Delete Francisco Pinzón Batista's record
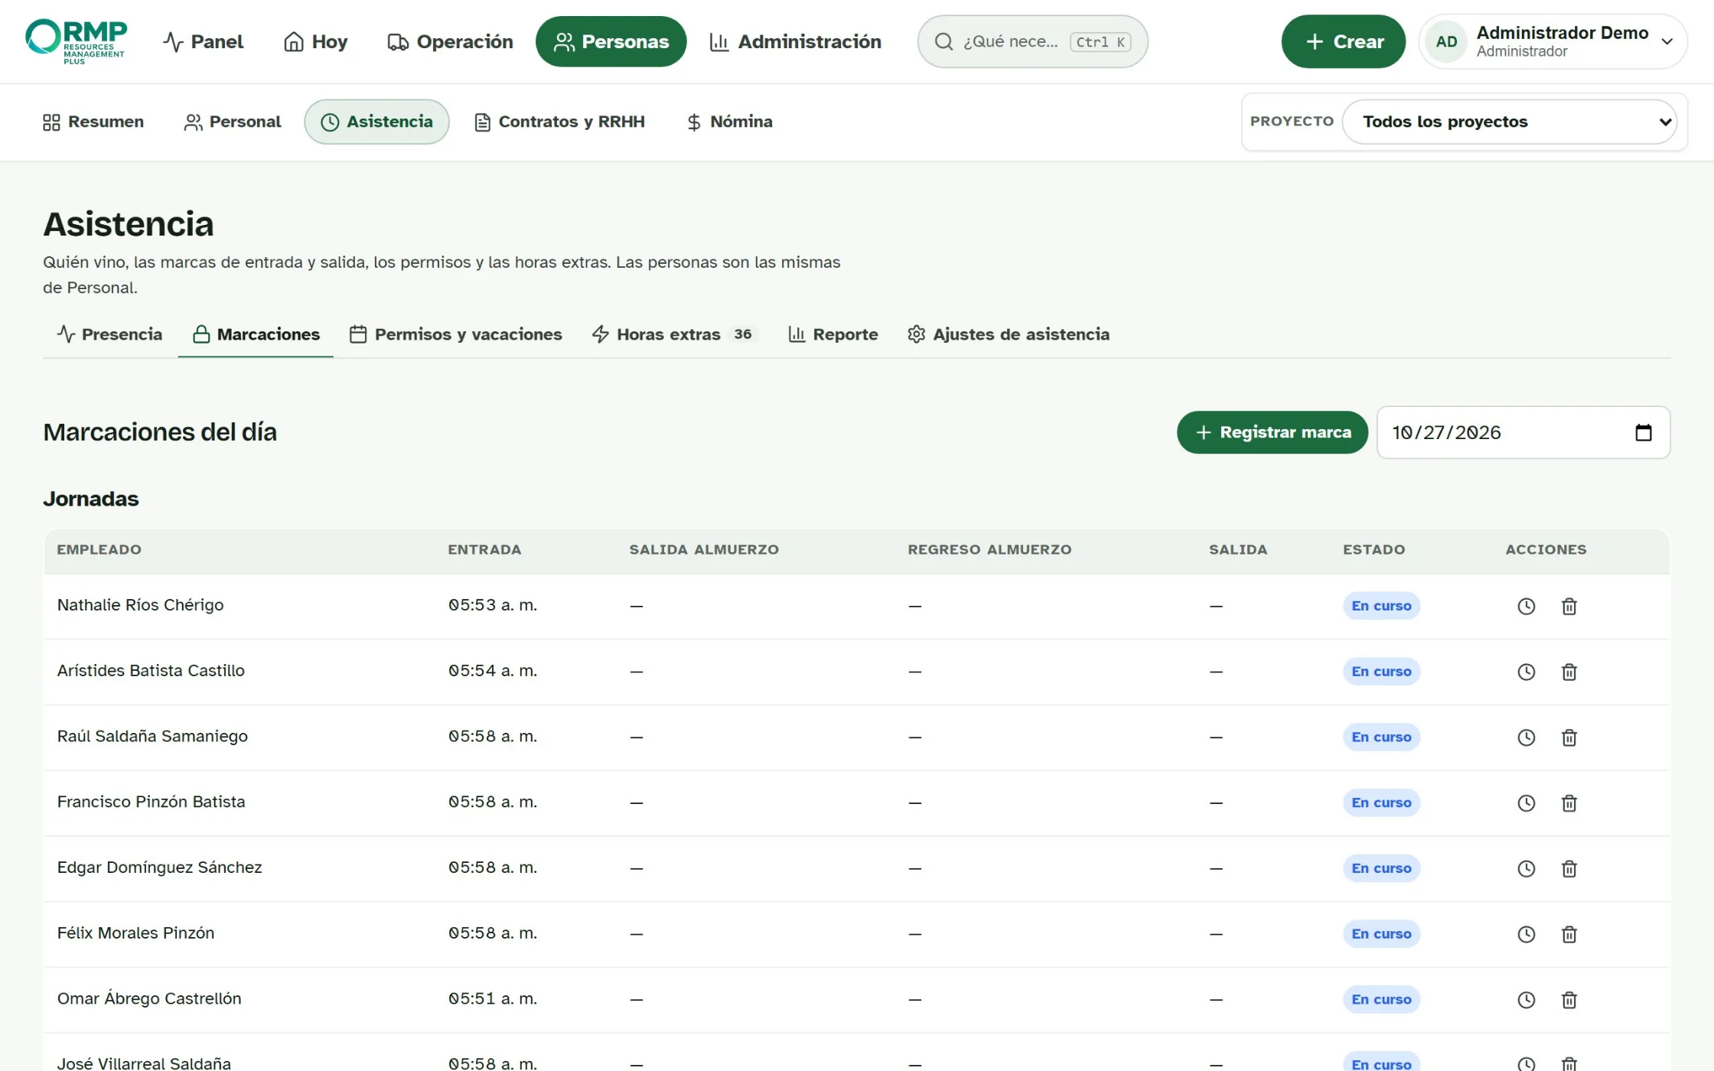 coord(1569,802)
